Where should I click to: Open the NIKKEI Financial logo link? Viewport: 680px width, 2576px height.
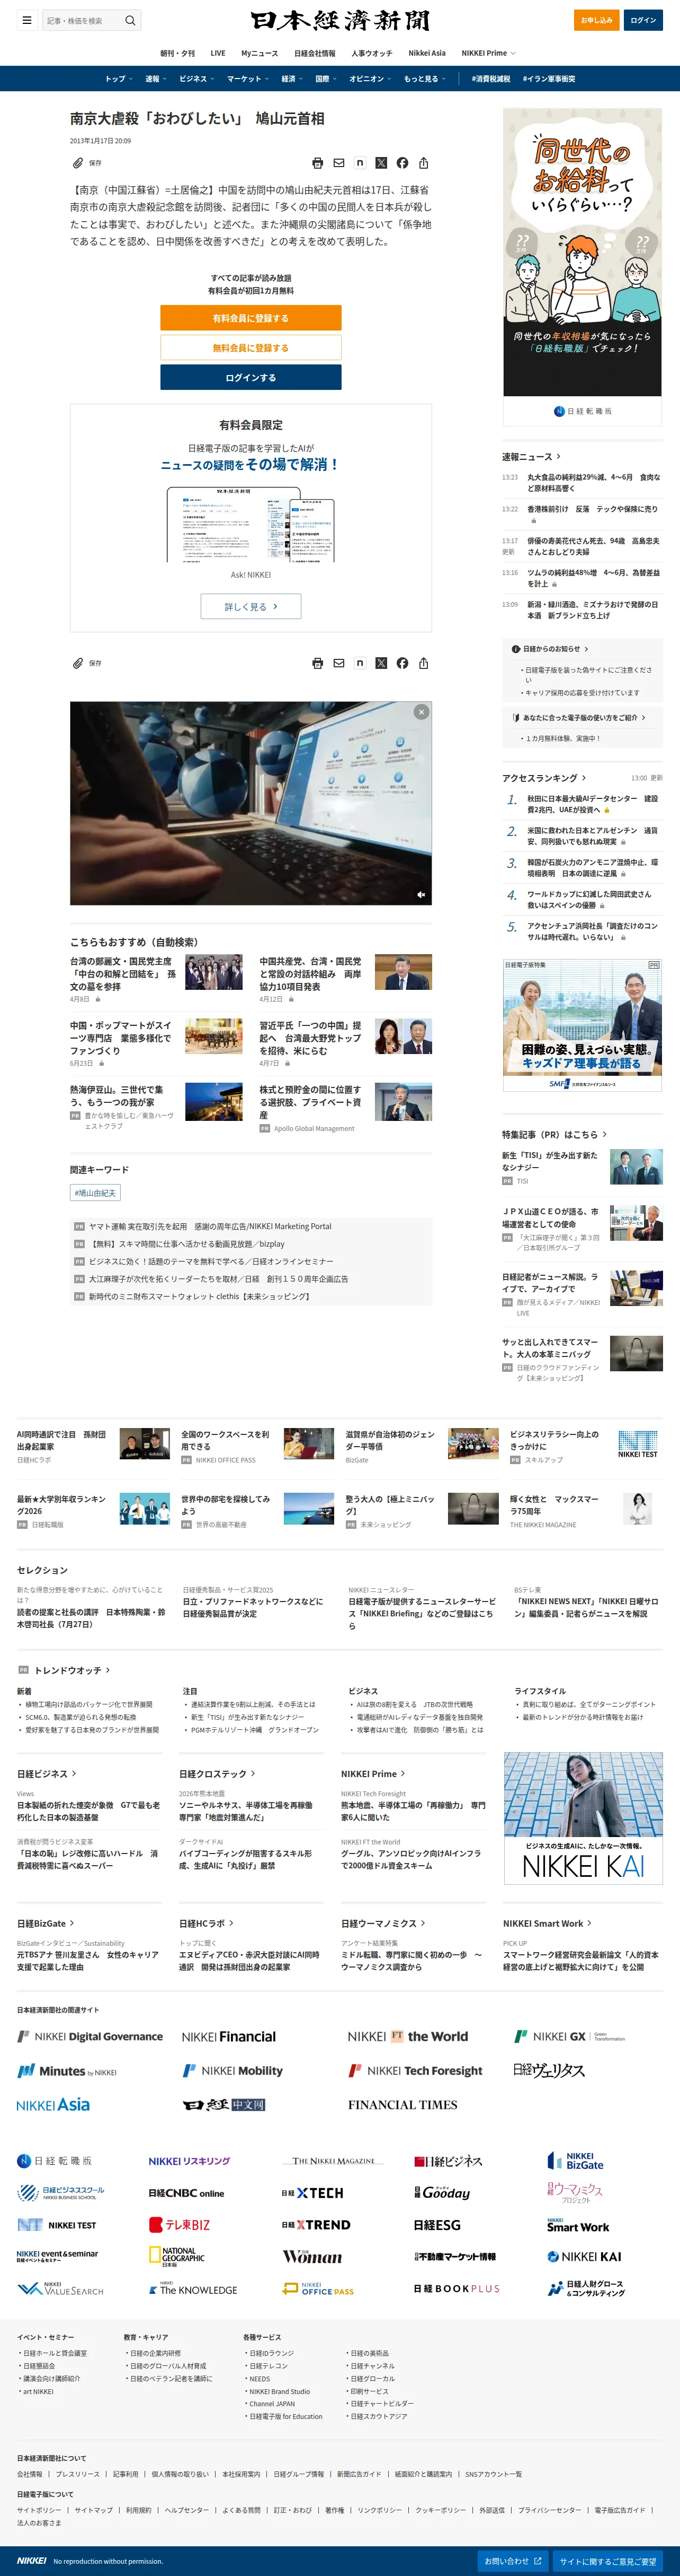tap(229, 2037)
